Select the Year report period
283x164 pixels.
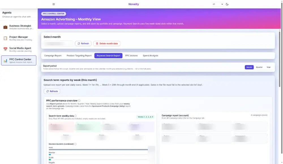pyautogui.click(x=269, y=67)
